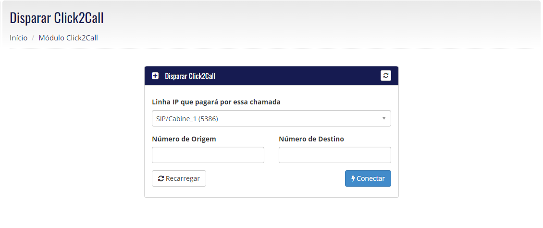
Task: Click the 'Número de Origem' label text
Action: coord(184,139)
